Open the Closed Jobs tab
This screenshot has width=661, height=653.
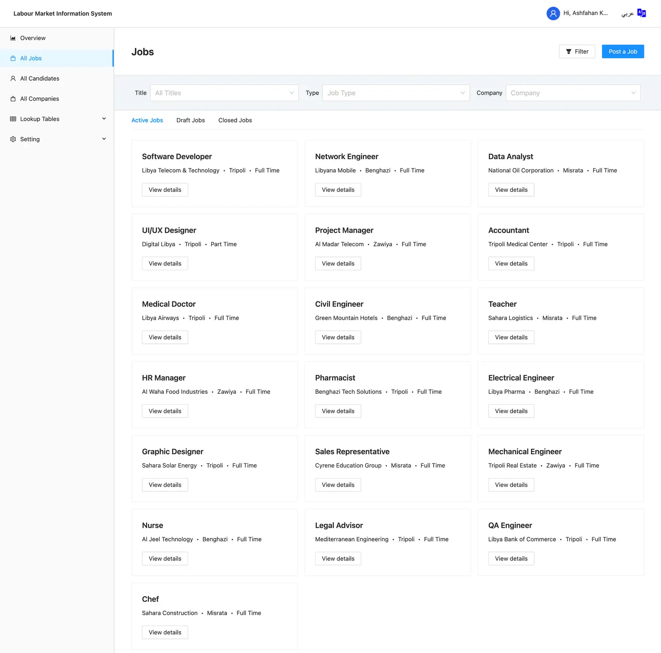tap(235, 120)
